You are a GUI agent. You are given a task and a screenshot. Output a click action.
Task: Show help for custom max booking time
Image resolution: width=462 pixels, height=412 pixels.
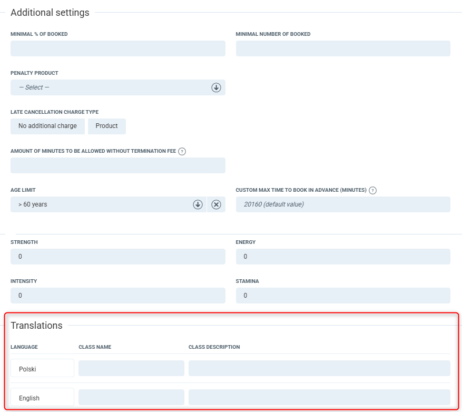point(372,190)
